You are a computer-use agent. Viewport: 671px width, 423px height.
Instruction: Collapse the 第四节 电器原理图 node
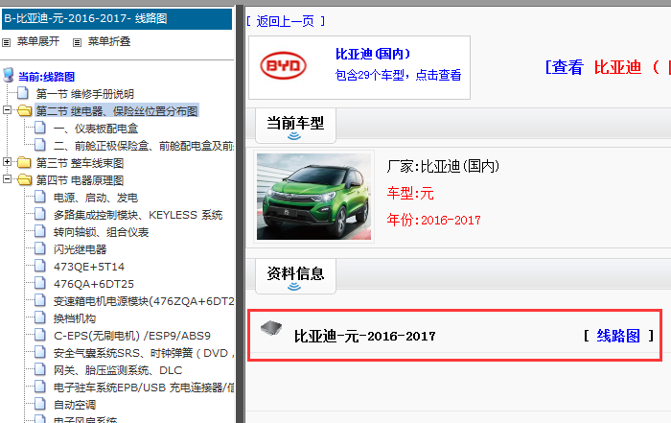coord(7,179)
